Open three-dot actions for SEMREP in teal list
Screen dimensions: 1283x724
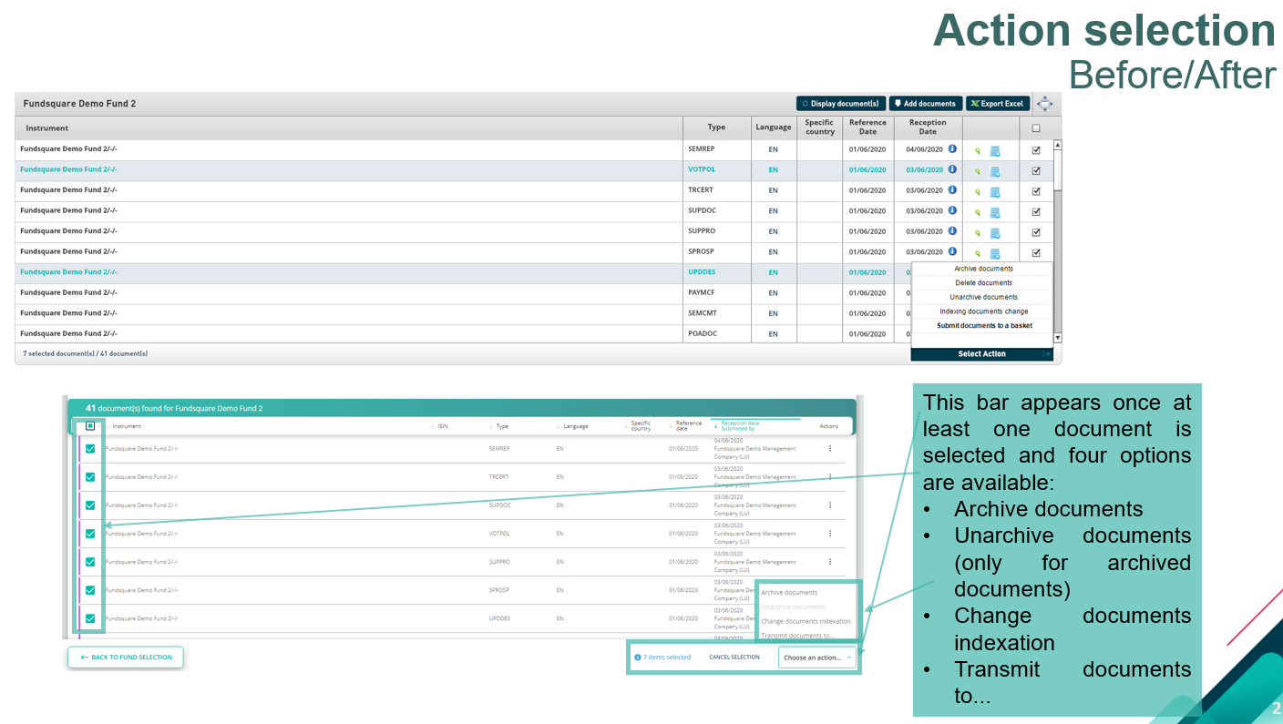click(830, 448)
